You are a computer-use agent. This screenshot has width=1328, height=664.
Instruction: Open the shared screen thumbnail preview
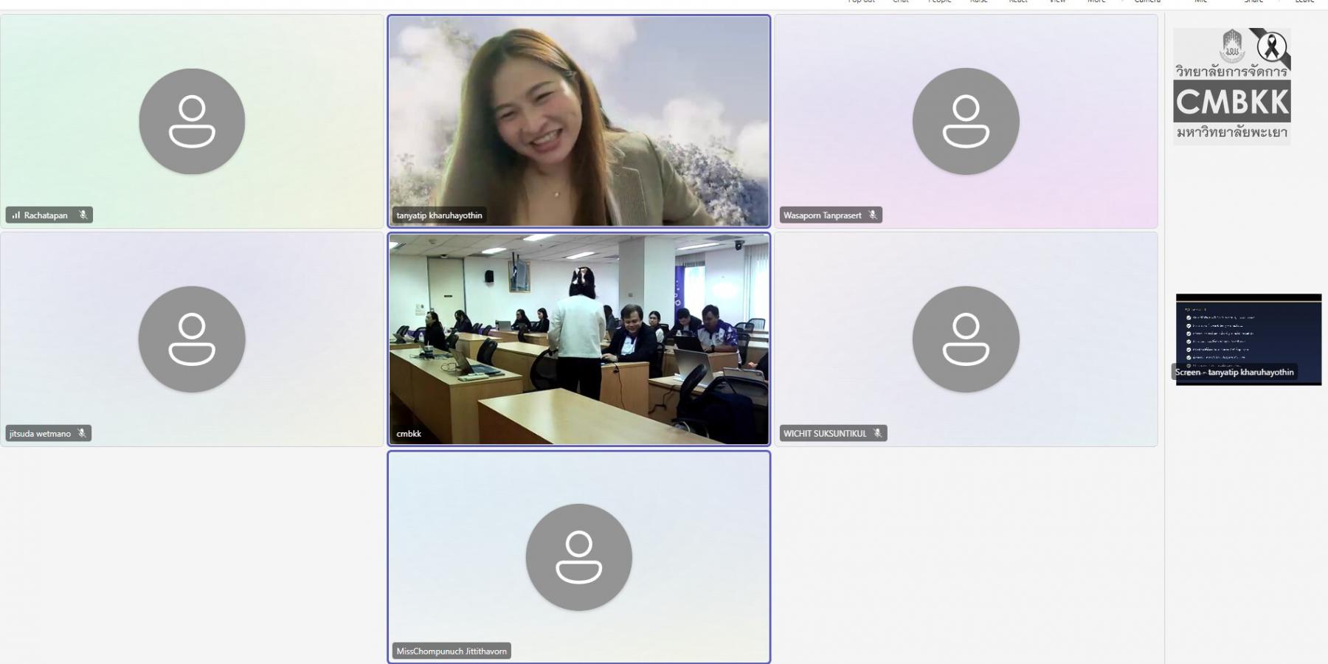tap(1248, 332)
